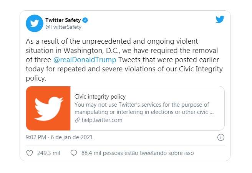Open the orange Twitter card thumbnail

[48, 109]
